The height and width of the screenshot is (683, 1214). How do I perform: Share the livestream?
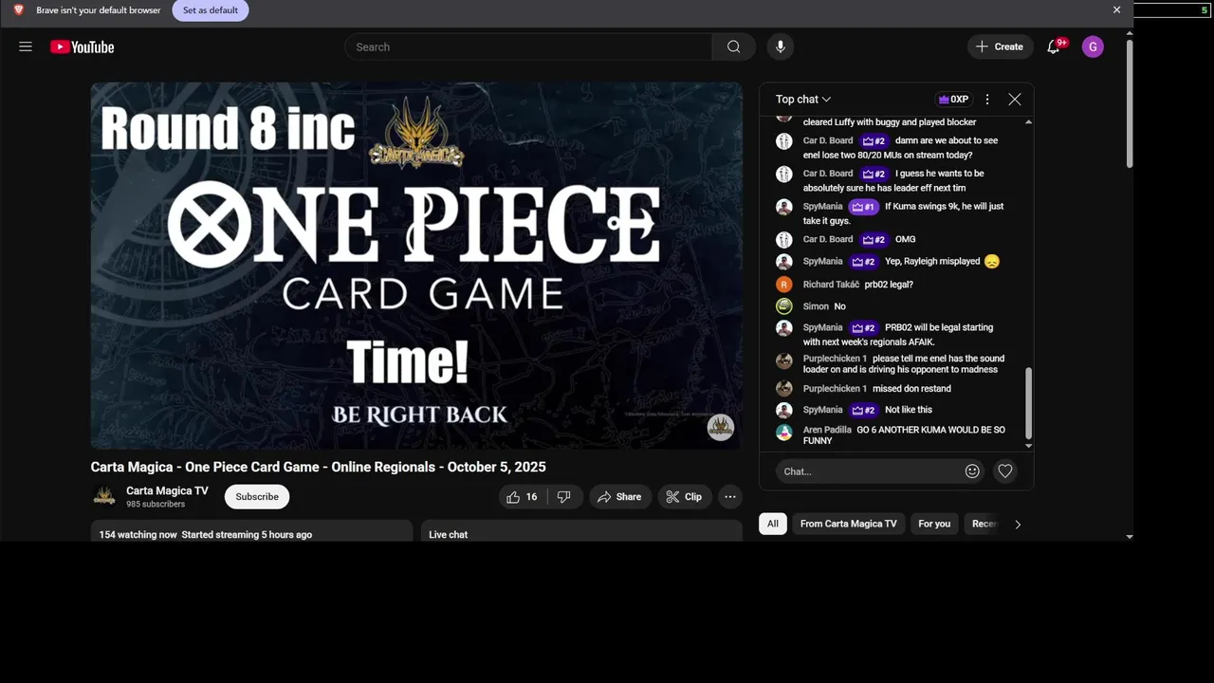[x=619, y=497]
